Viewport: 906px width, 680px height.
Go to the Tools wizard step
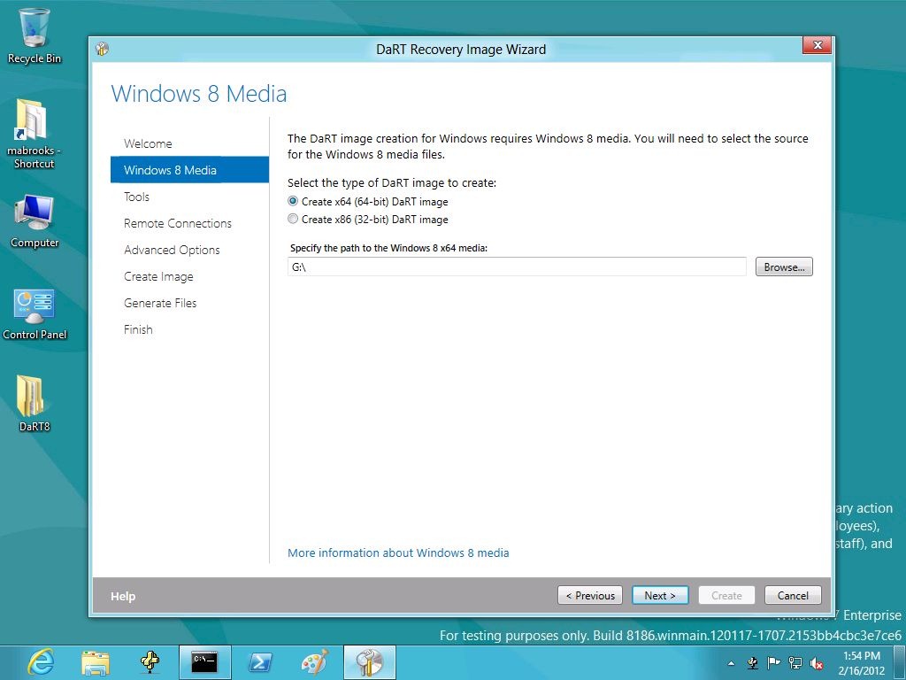pos(136,197)
